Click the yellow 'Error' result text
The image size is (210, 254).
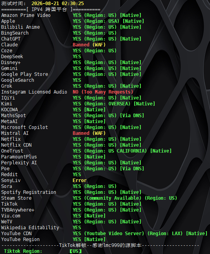click(x=79, y=180)
